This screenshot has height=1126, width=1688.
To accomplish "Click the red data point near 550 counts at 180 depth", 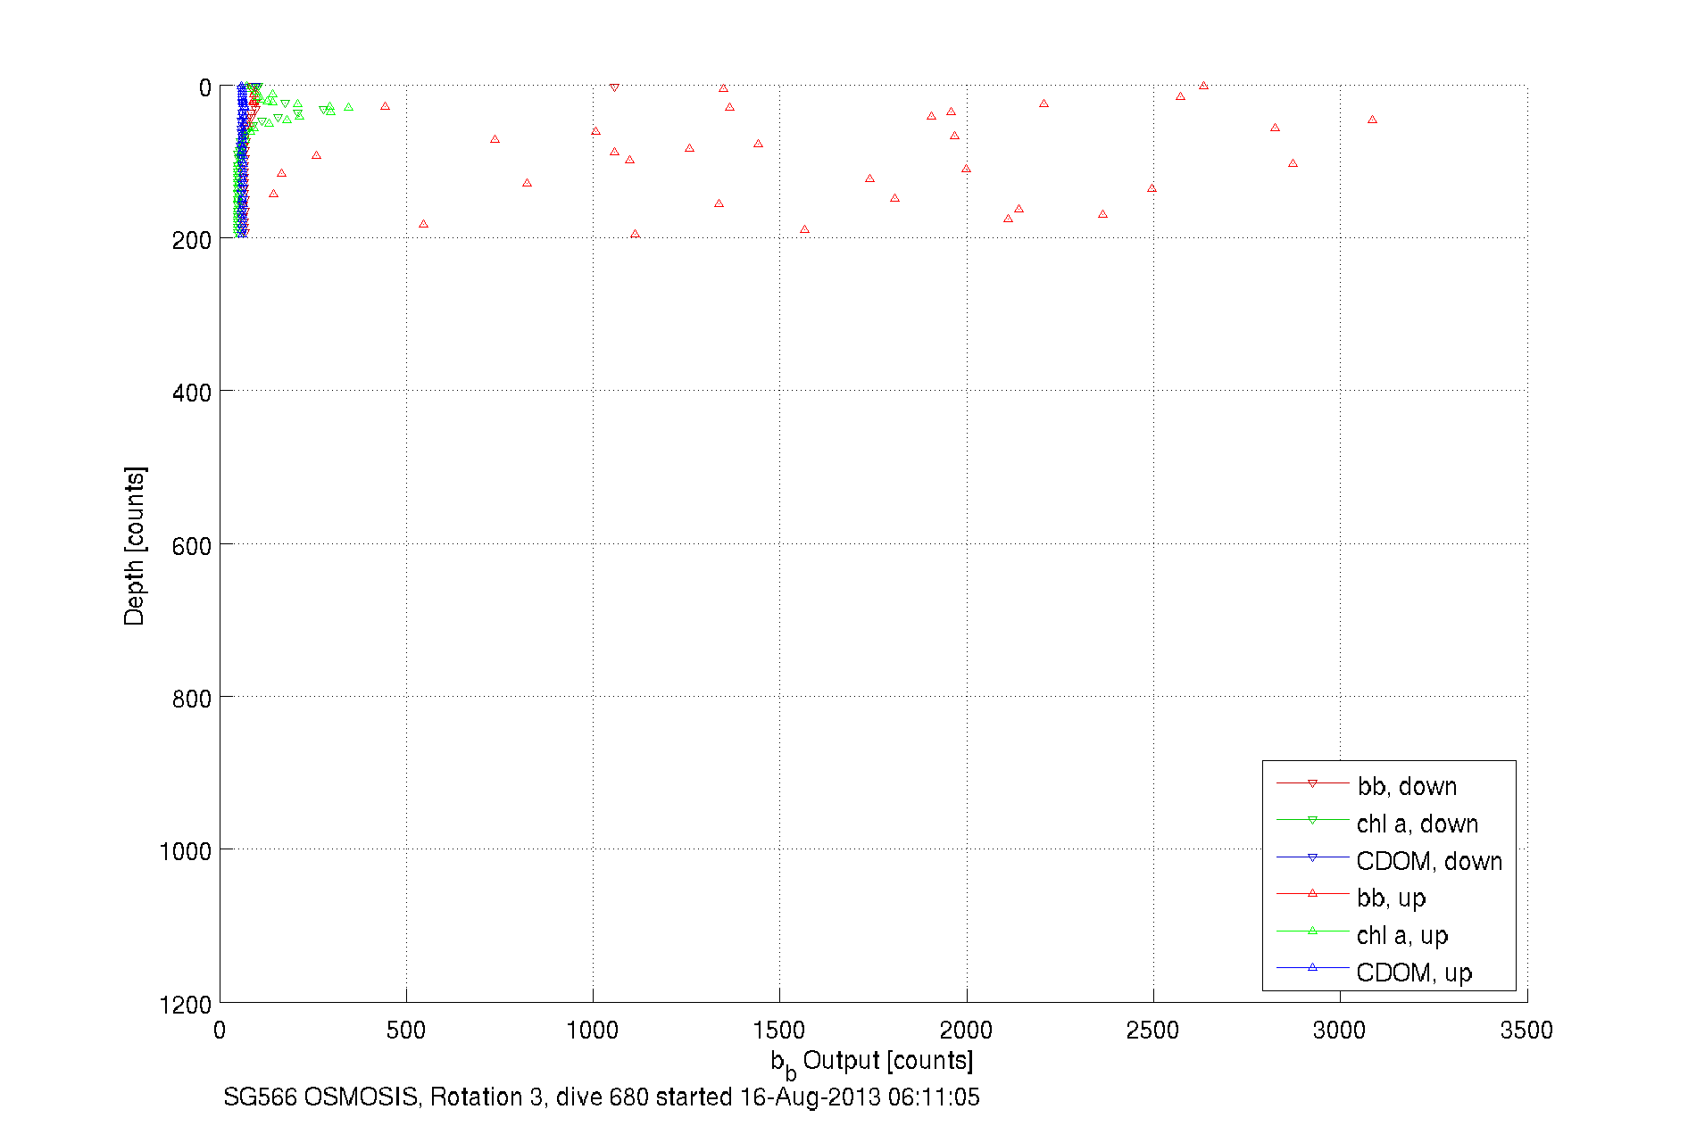I will tap(423, 224).
